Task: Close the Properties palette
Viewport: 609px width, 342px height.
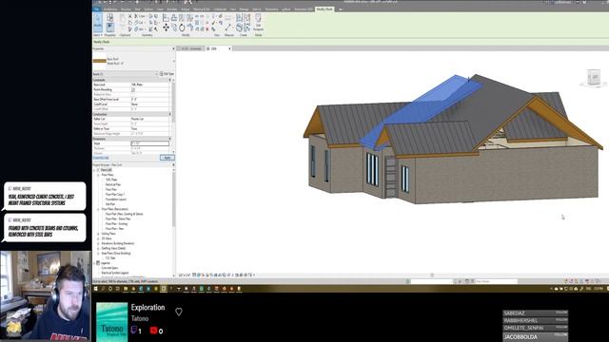Action: point(173,48)
